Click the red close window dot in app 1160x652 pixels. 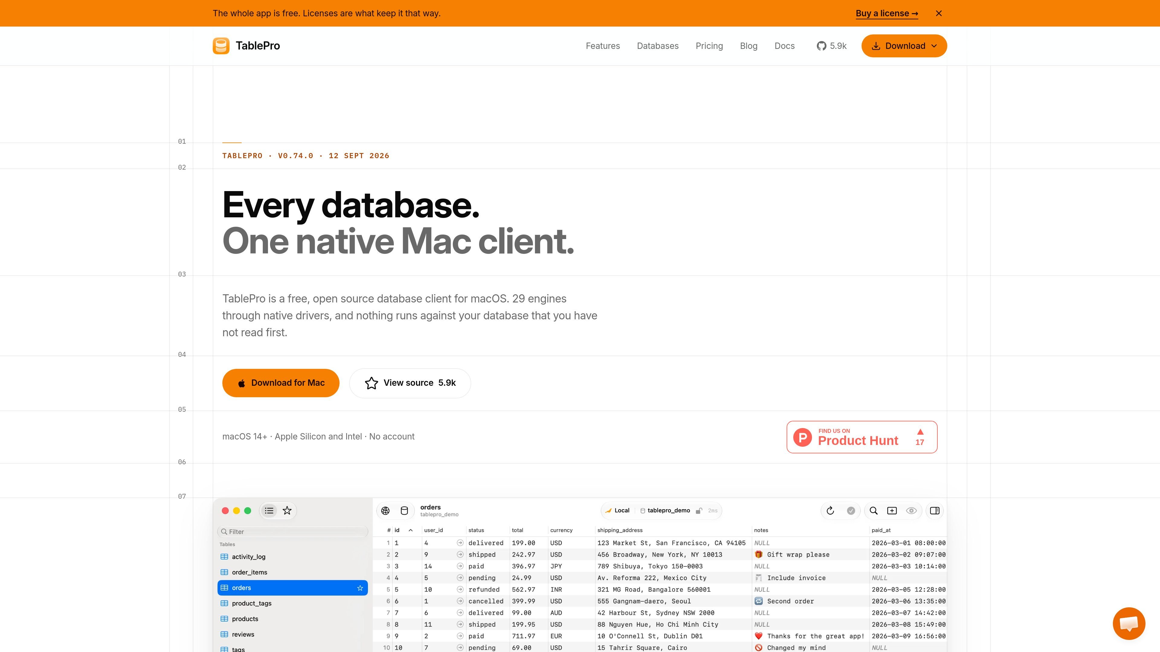click(x=225, y=511)
